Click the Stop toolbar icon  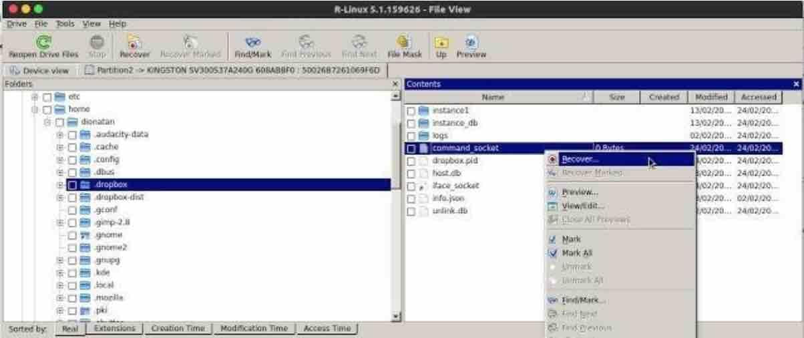[x=97, y=43]
